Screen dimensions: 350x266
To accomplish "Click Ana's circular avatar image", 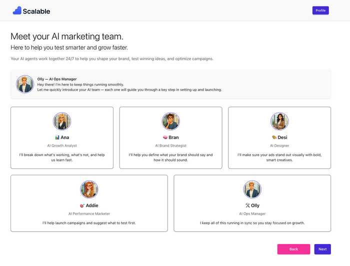I will (62, 121).
